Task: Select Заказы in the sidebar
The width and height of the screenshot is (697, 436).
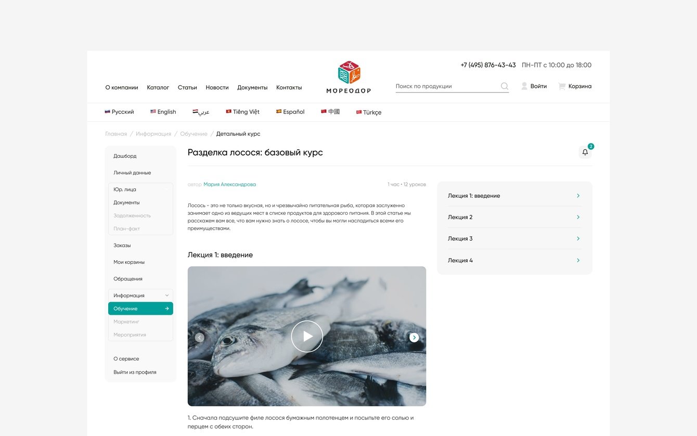Action: tap(122, 246)
